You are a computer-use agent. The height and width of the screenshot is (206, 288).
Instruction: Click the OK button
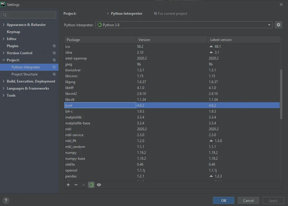coord(224,200)
